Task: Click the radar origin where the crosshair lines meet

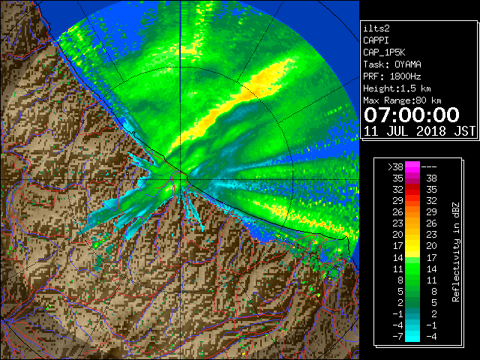Action: tap(181, 179)
